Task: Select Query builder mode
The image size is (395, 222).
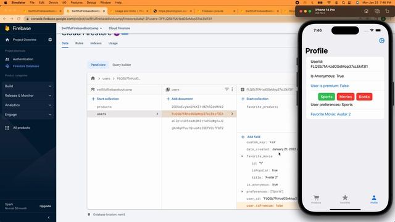Action: [122, 65]
